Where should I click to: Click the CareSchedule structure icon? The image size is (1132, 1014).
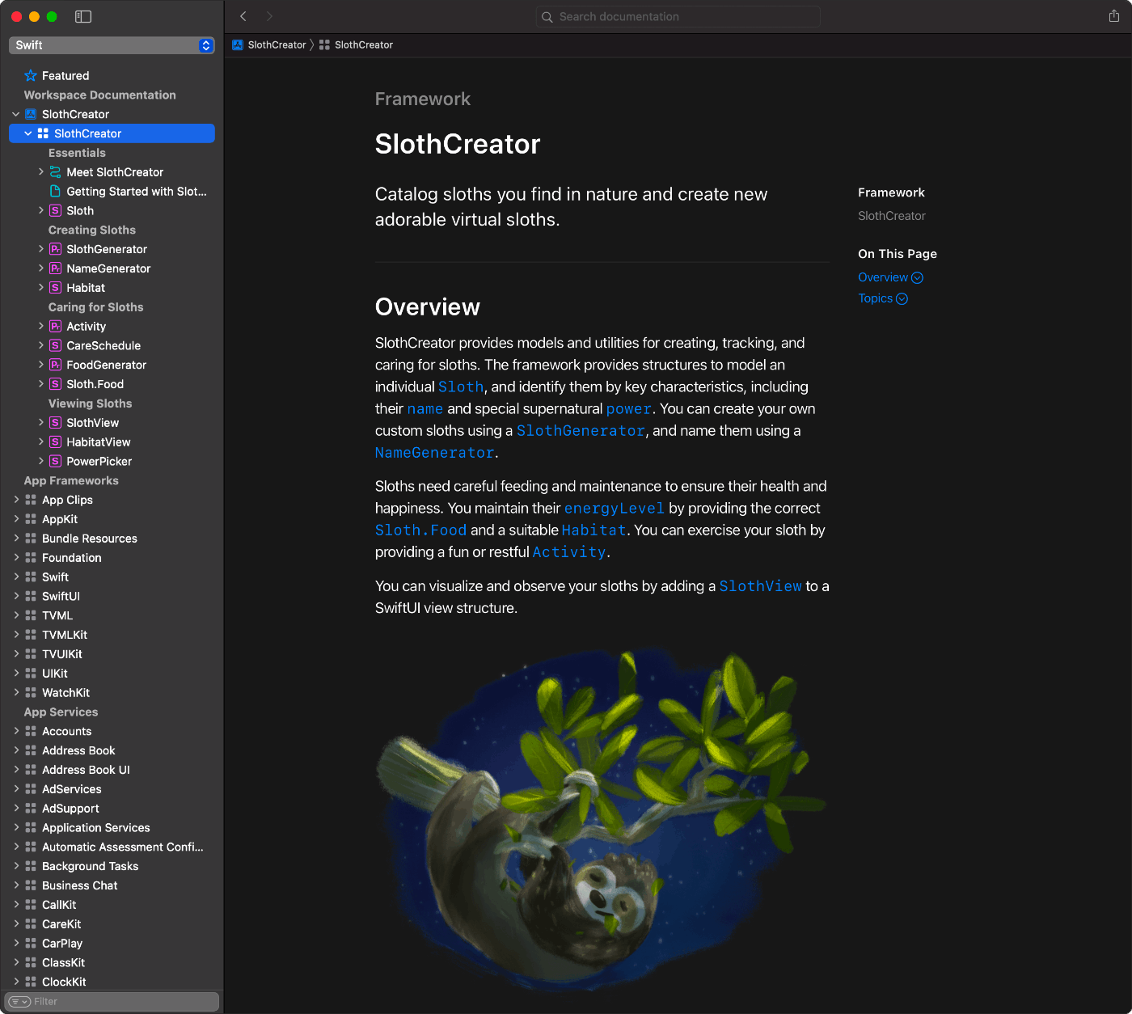point(55,346)
